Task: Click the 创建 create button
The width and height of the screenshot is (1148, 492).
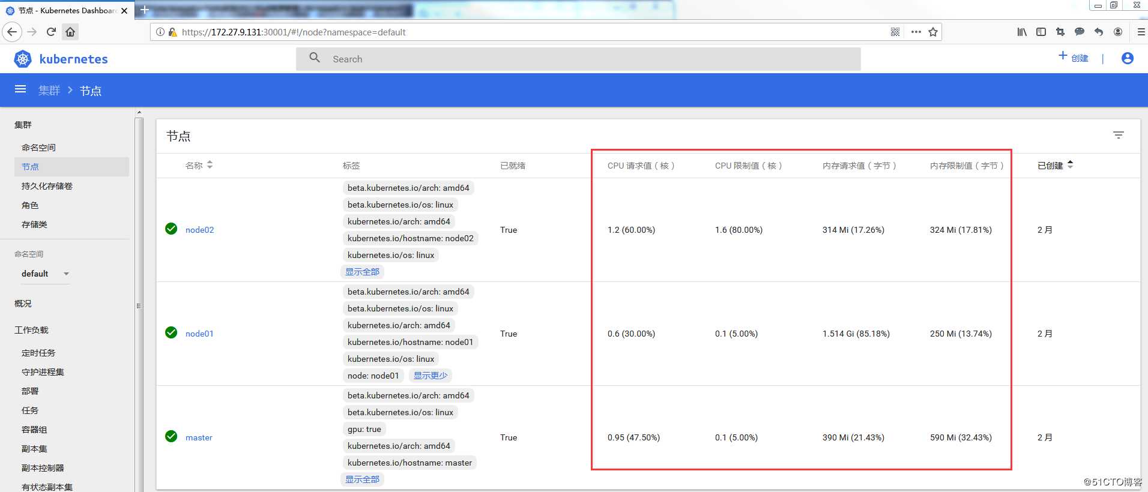Action: 1074,58
